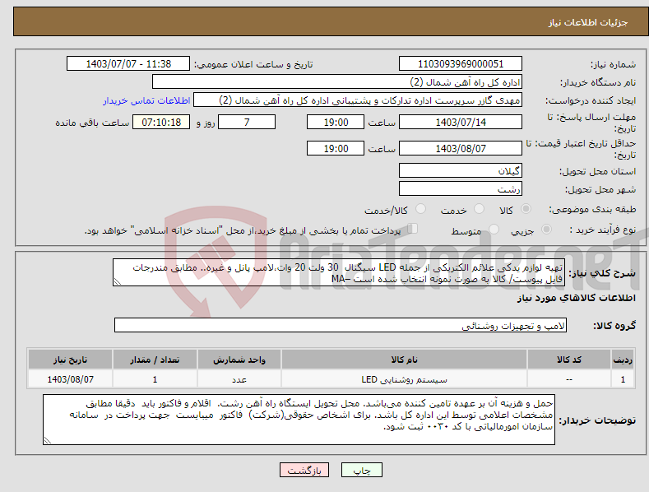Viewport: 649px width, 492px height.
Task: Click the buyer notes text area
Action: (x=299, y=420)
